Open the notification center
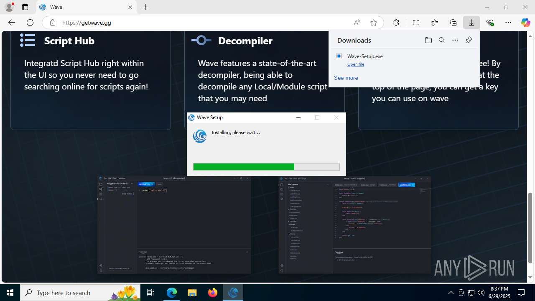The height and width of the screenshot is (301, 535). point(522,293)
